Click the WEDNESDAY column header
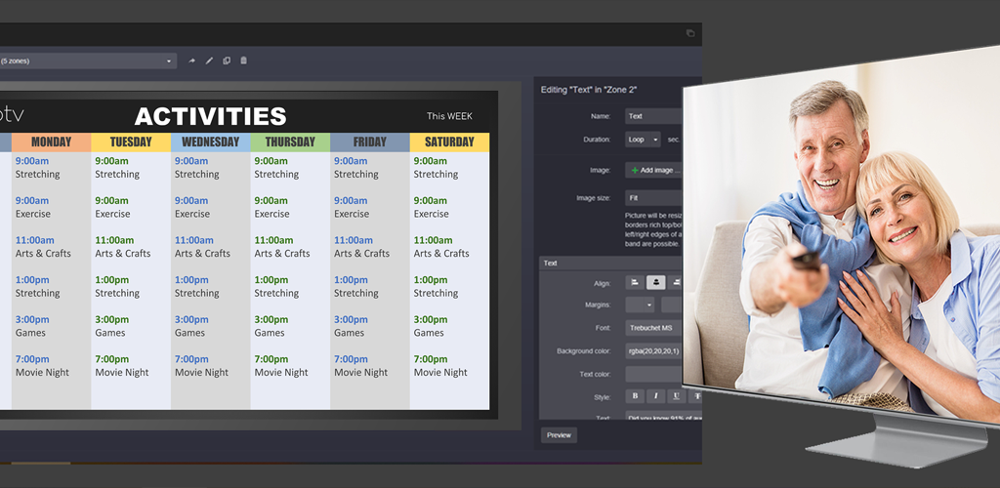This screenshot has width=1000, height=488. [x=211, y=142]
